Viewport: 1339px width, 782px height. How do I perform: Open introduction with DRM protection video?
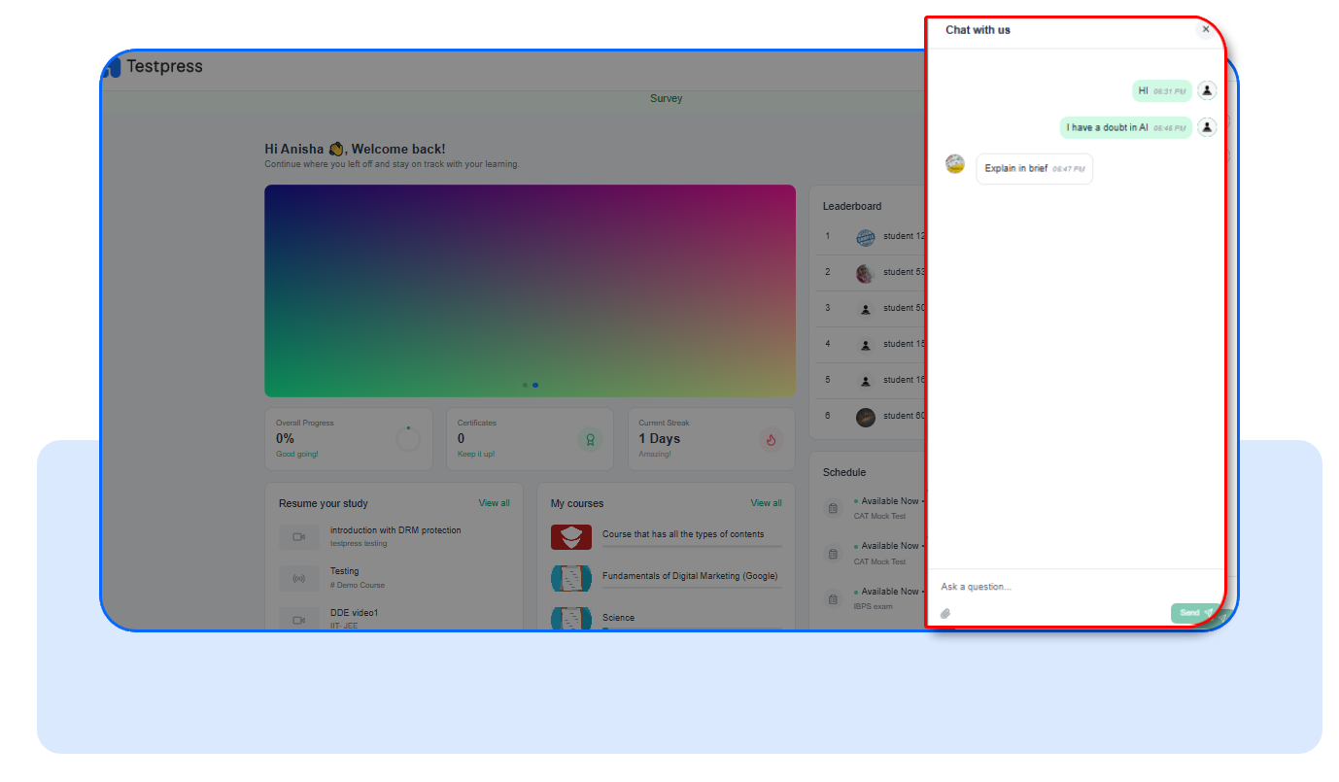[395, 530]
